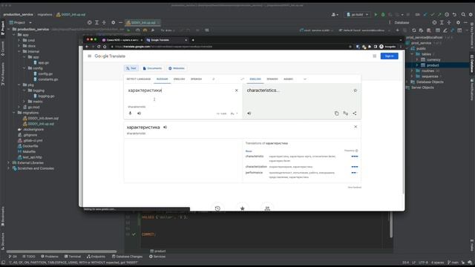Expand the currency table in Database tree
The height and width of the screenshot is (267, 475).
pos(417,59)
